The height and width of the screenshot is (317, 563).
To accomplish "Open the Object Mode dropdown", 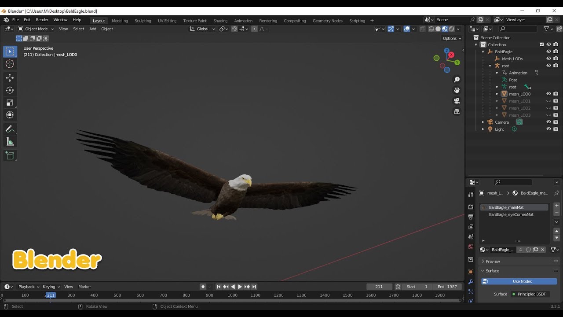I will 36,29.
